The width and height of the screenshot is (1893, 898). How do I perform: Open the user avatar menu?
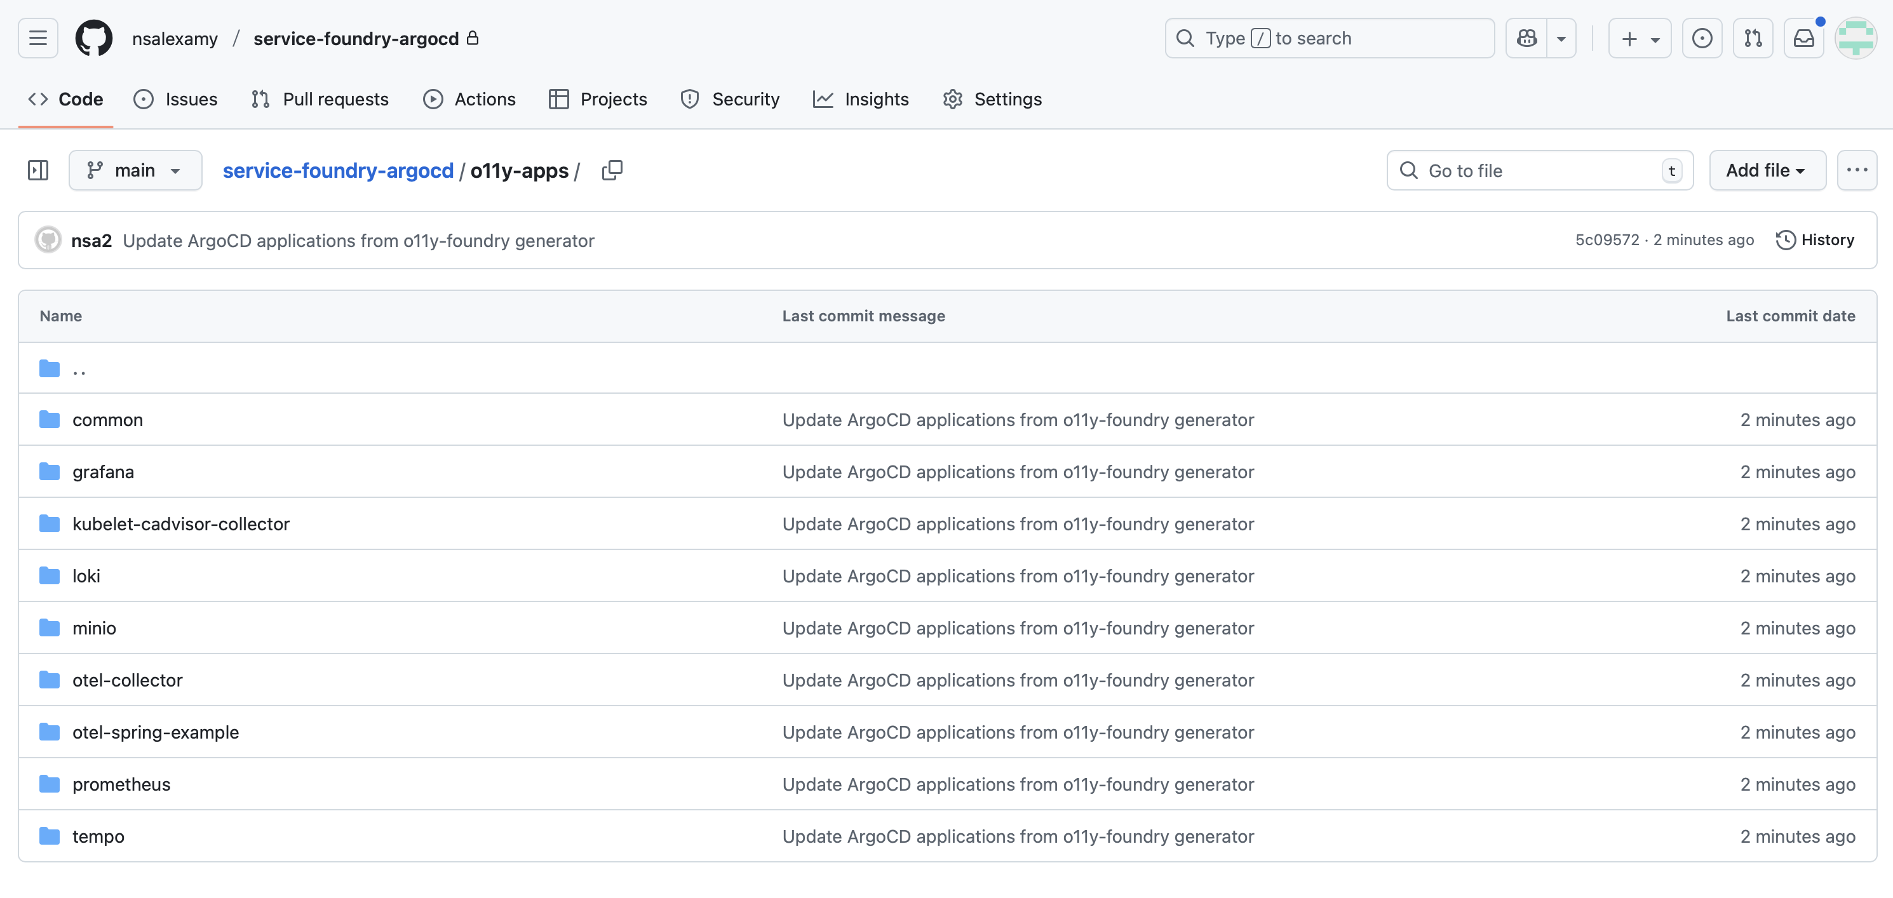[1856, 38]
